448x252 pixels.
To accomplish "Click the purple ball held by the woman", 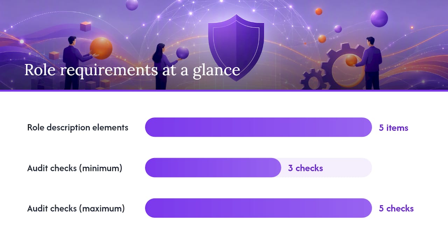I will [x=182, y=53].
